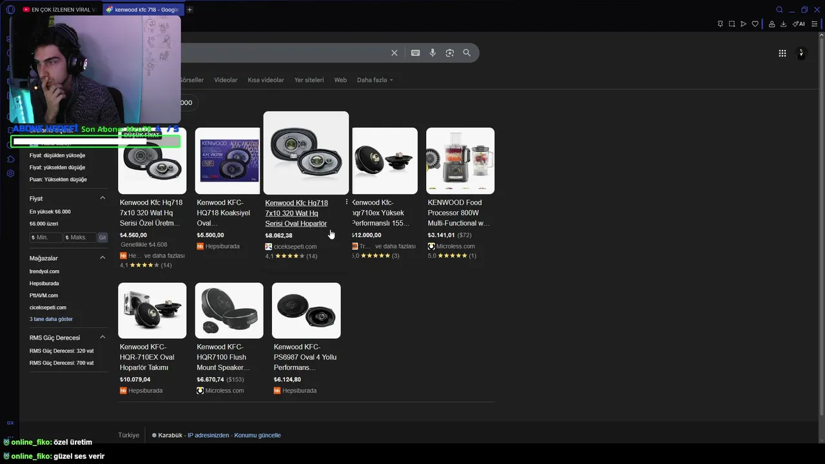The width and height of the screenshot is (825, 464).
Task: Collapse the RMS Güç Derecesi section
Action: point(102,337)
